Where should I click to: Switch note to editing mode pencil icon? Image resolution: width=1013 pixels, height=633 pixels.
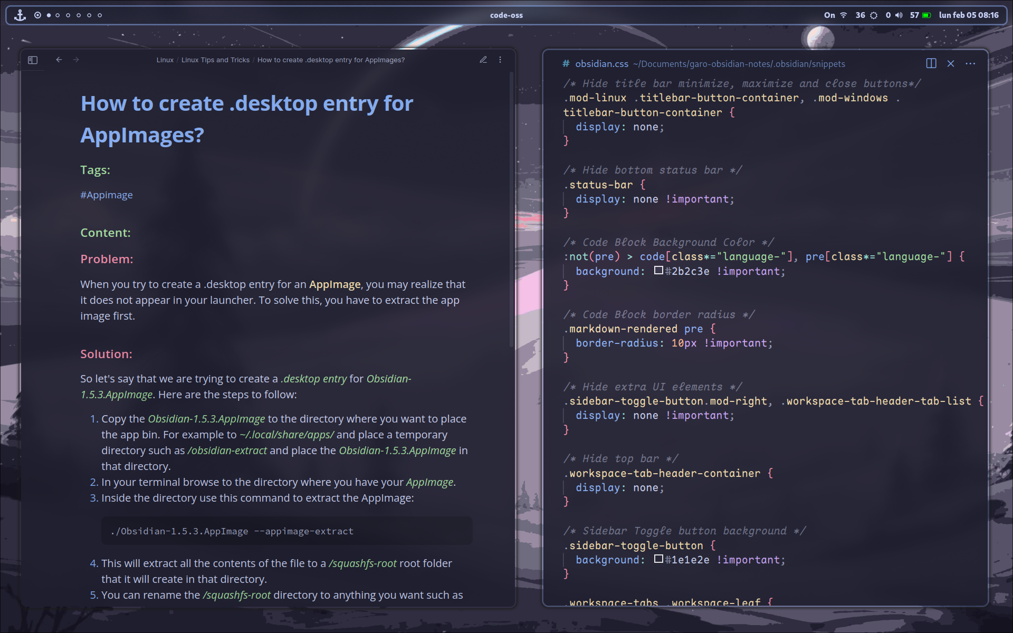click(x=483, y=60)
